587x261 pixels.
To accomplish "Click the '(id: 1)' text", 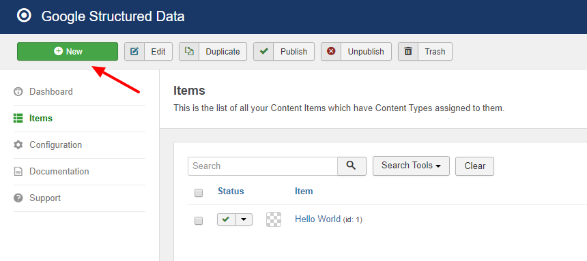I will click(x=353, y=220).
